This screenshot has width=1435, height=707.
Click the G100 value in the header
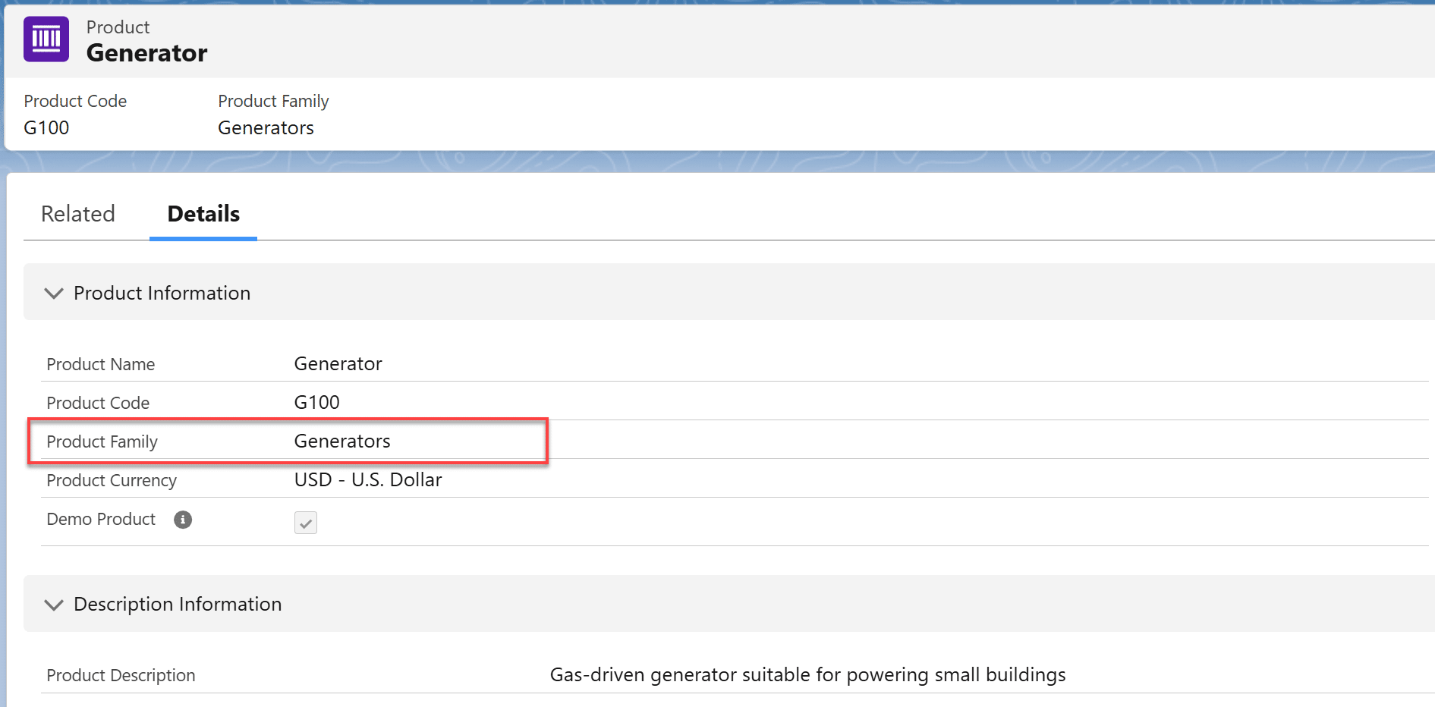46,127
